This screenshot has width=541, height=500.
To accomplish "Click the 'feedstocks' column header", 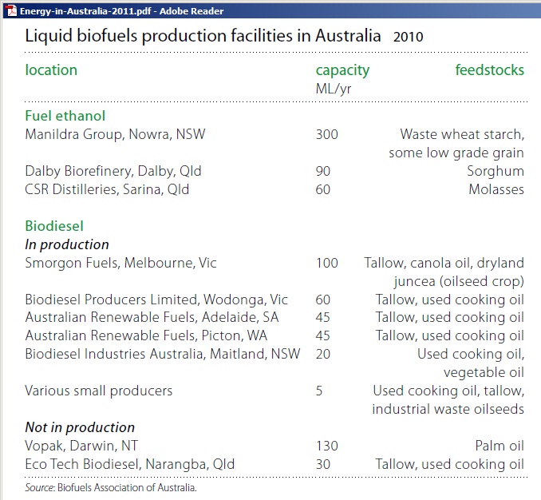I will [x=490, y=70].
